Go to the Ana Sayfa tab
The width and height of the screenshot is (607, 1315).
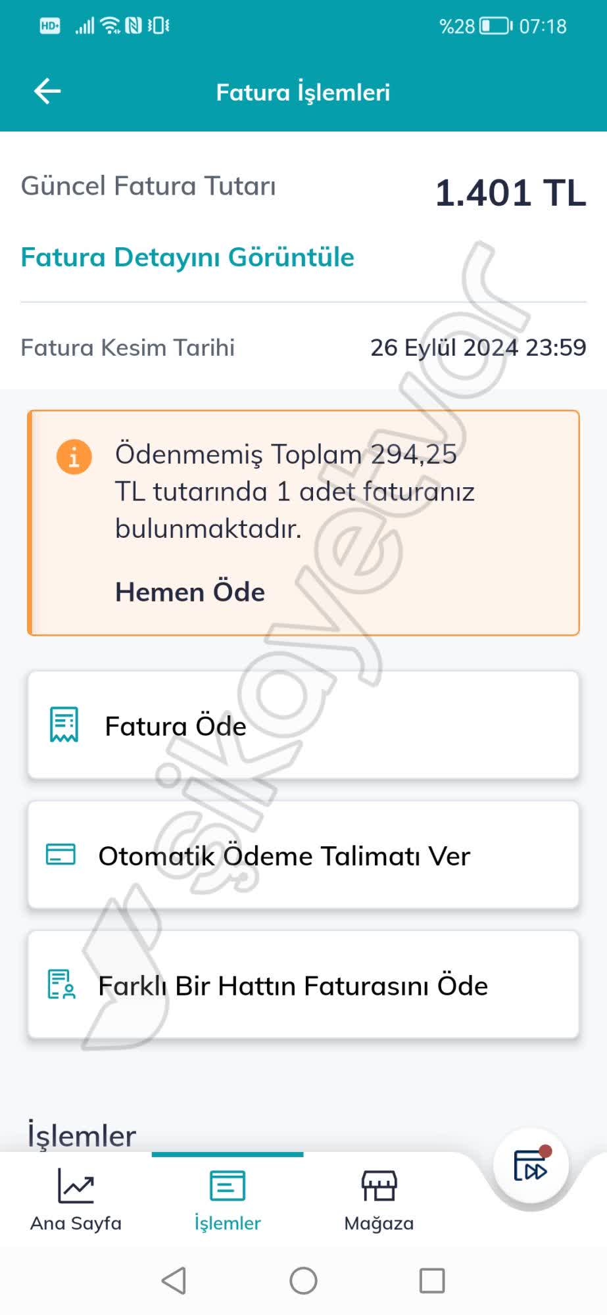[76, 1200]
